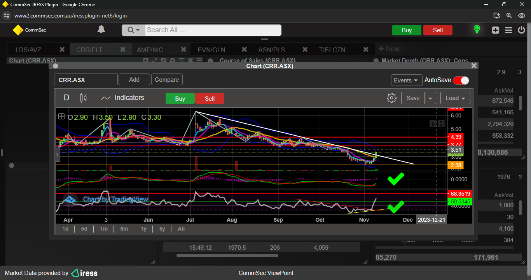Select the 6m time range
Screen dimensions: 531x280
pyautogui.click(x=124, y=229)
